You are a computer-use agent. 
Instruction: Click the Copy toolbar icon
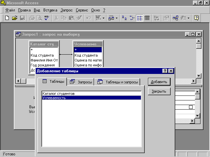pos(64,18)
